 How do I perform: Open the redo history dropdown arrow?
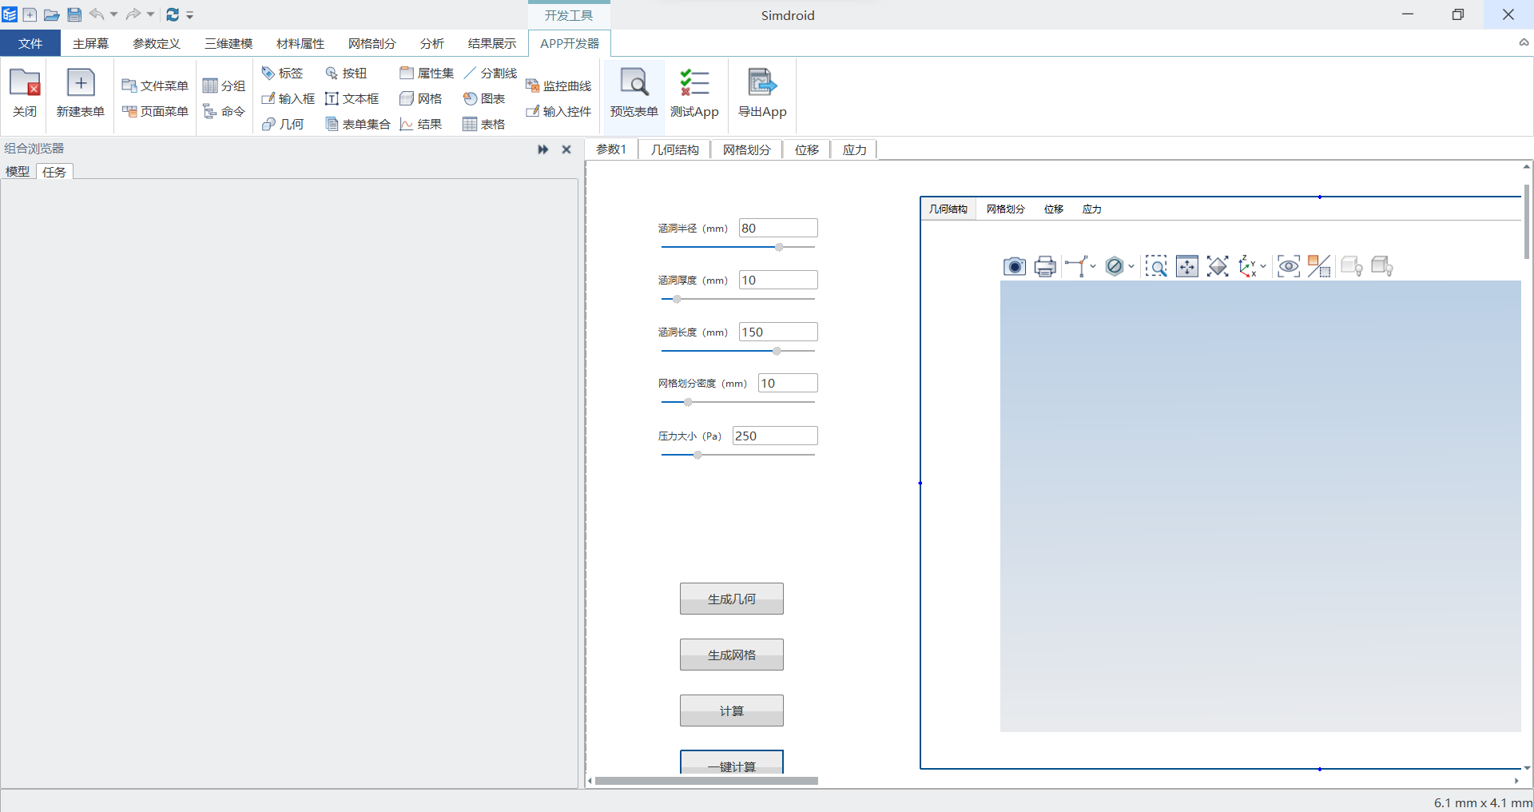point(150,14)
